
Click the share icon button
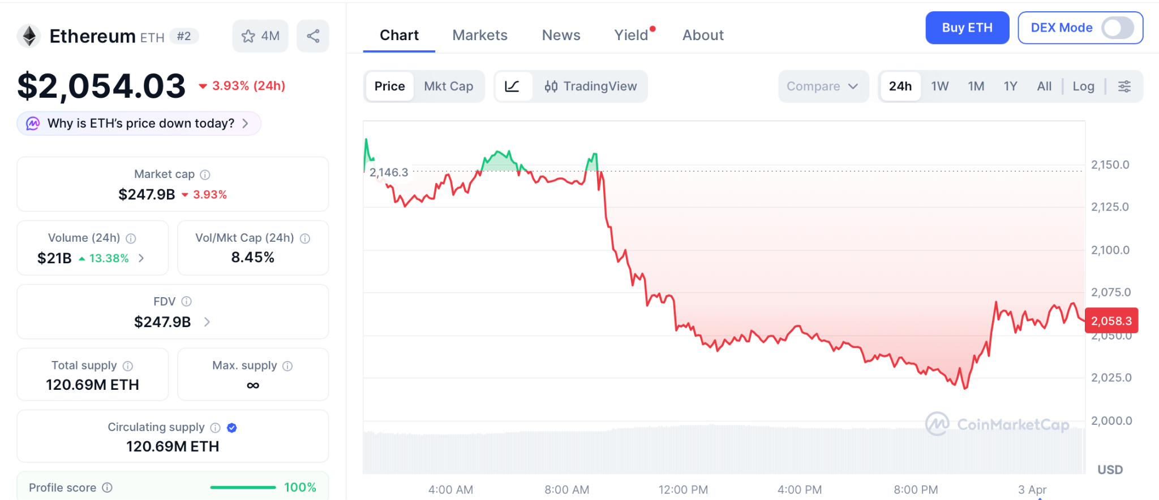[x=313, y=36]
